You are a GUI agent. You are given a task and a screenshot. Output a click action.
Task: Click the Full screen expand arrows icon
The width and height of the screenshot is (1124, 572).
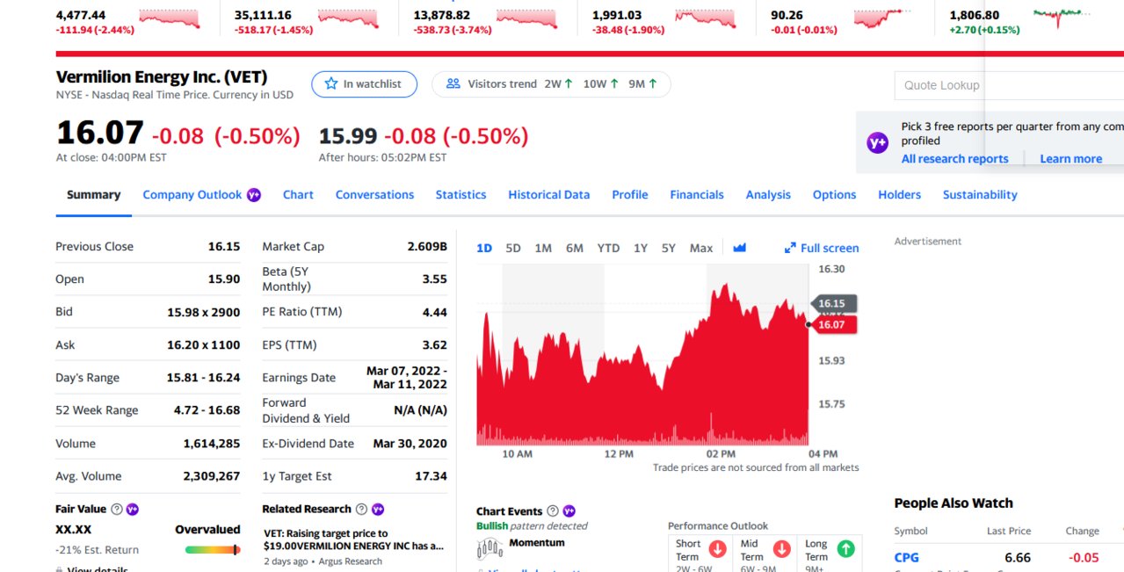pyautogui.click(x=790, y=249)
